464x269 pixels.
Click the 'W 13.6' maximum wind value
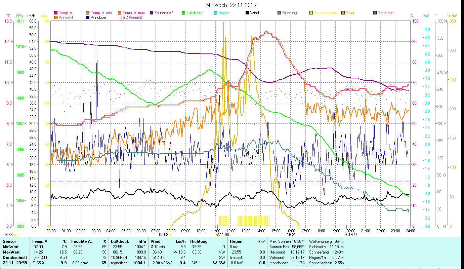(x=179, y=252)
